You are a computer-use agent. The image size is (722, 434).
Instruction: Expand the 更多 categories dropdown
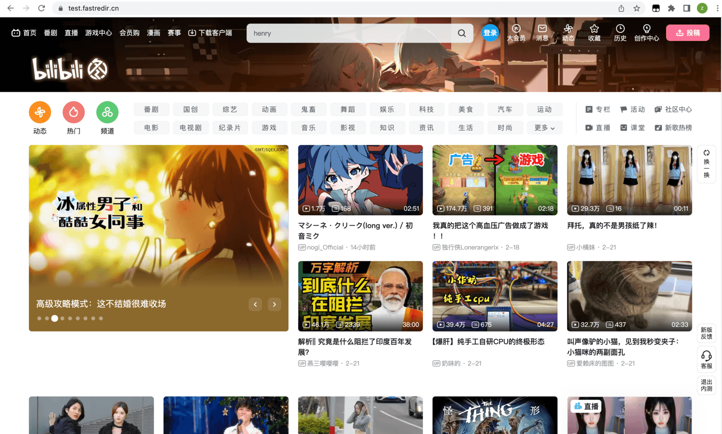544,128
